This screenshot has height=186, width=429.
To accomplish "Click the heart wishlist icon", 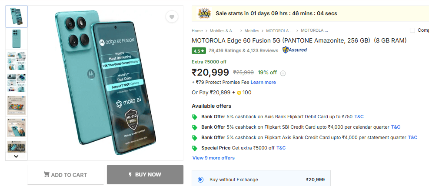I will (x=172, y=17).
